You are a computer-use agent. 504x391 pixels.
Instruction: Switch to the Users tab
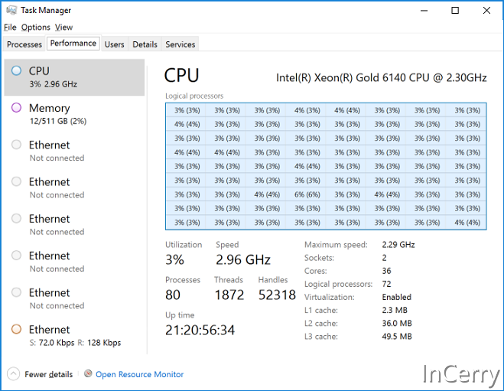click(x=114, y=44)
